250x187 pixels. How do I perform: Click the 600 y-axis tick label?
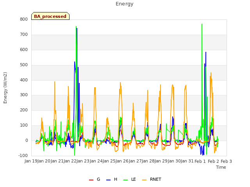point(24,49)
